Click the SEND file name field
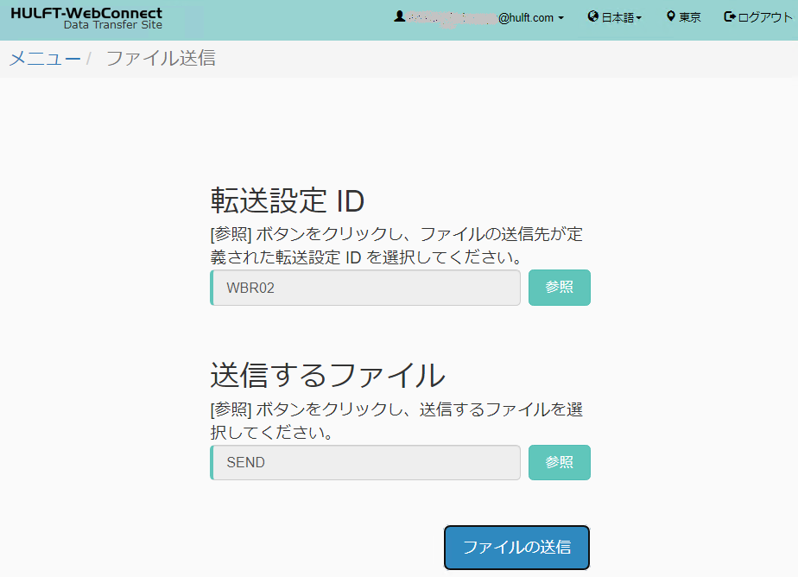798x577 pixels. (364, 462)
